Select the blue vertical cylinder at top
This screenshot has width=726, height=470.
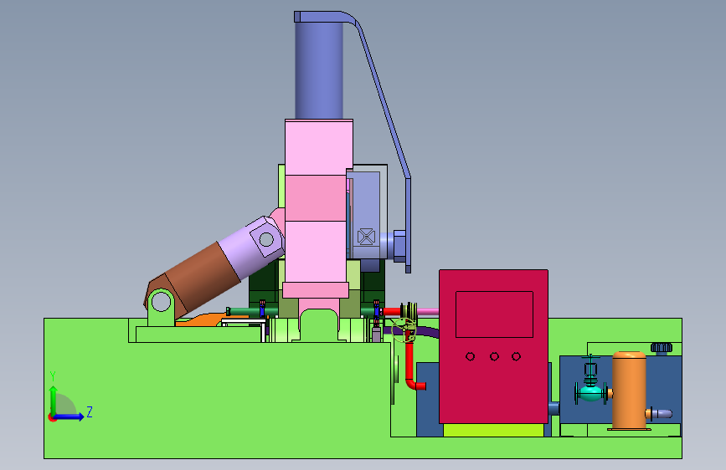[x=319, y=70]
